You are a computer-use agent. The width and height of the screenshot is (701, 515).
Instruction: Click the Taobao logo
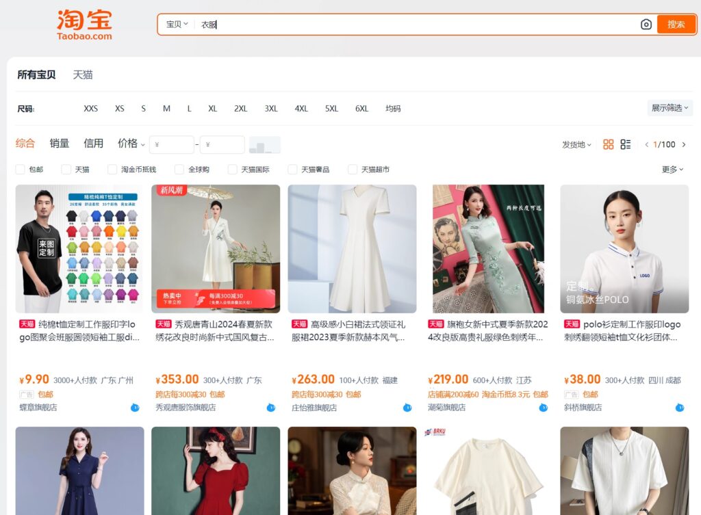84,25
